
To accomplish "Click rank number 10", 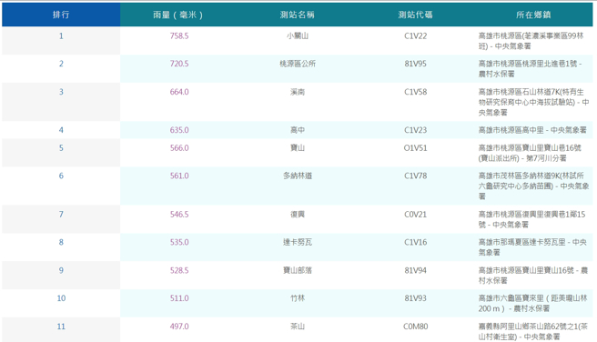I will (61, 297).
